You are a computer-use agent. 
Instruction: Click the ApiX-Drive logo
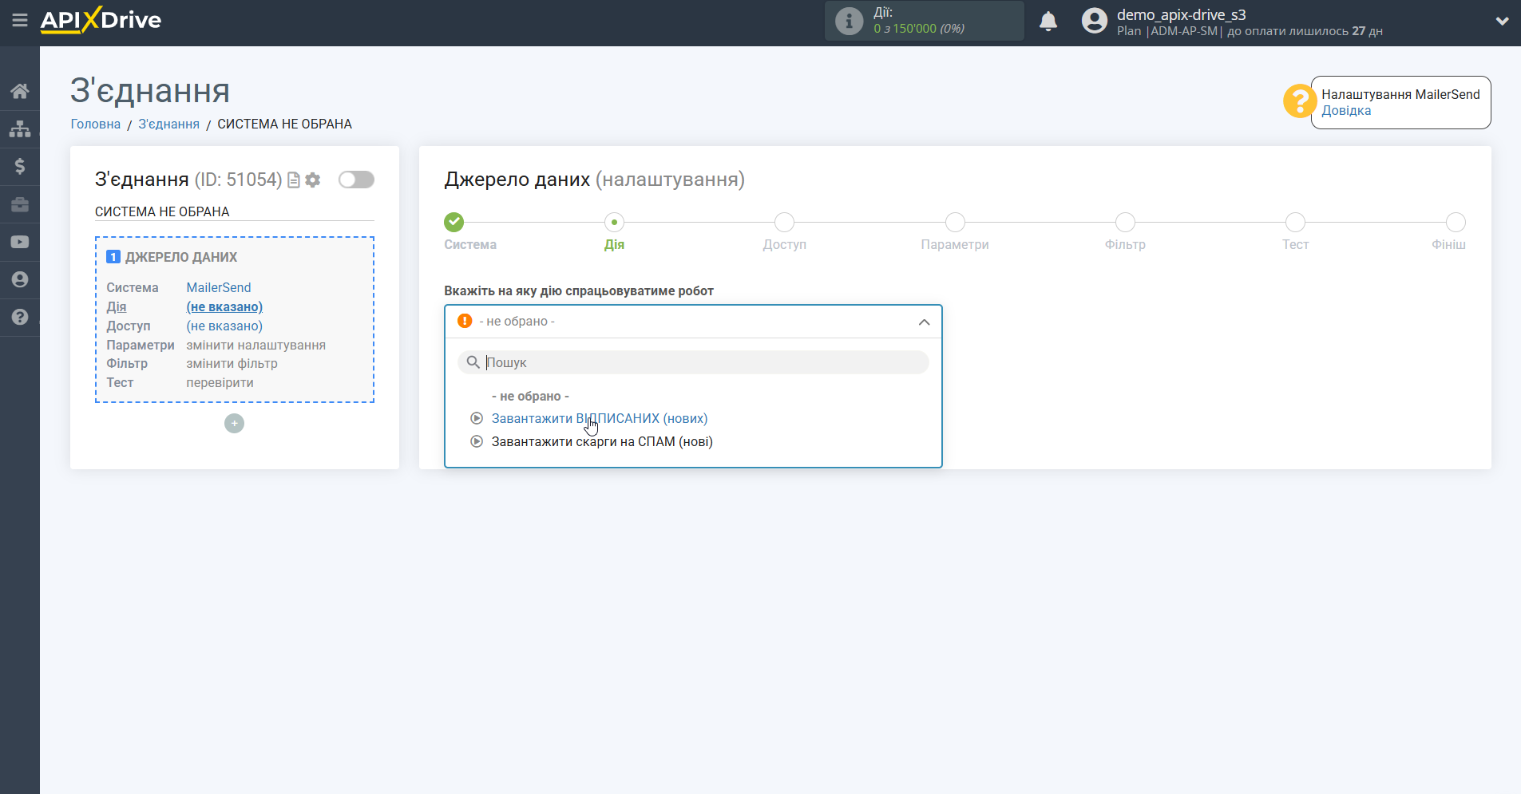coord(101,20)
